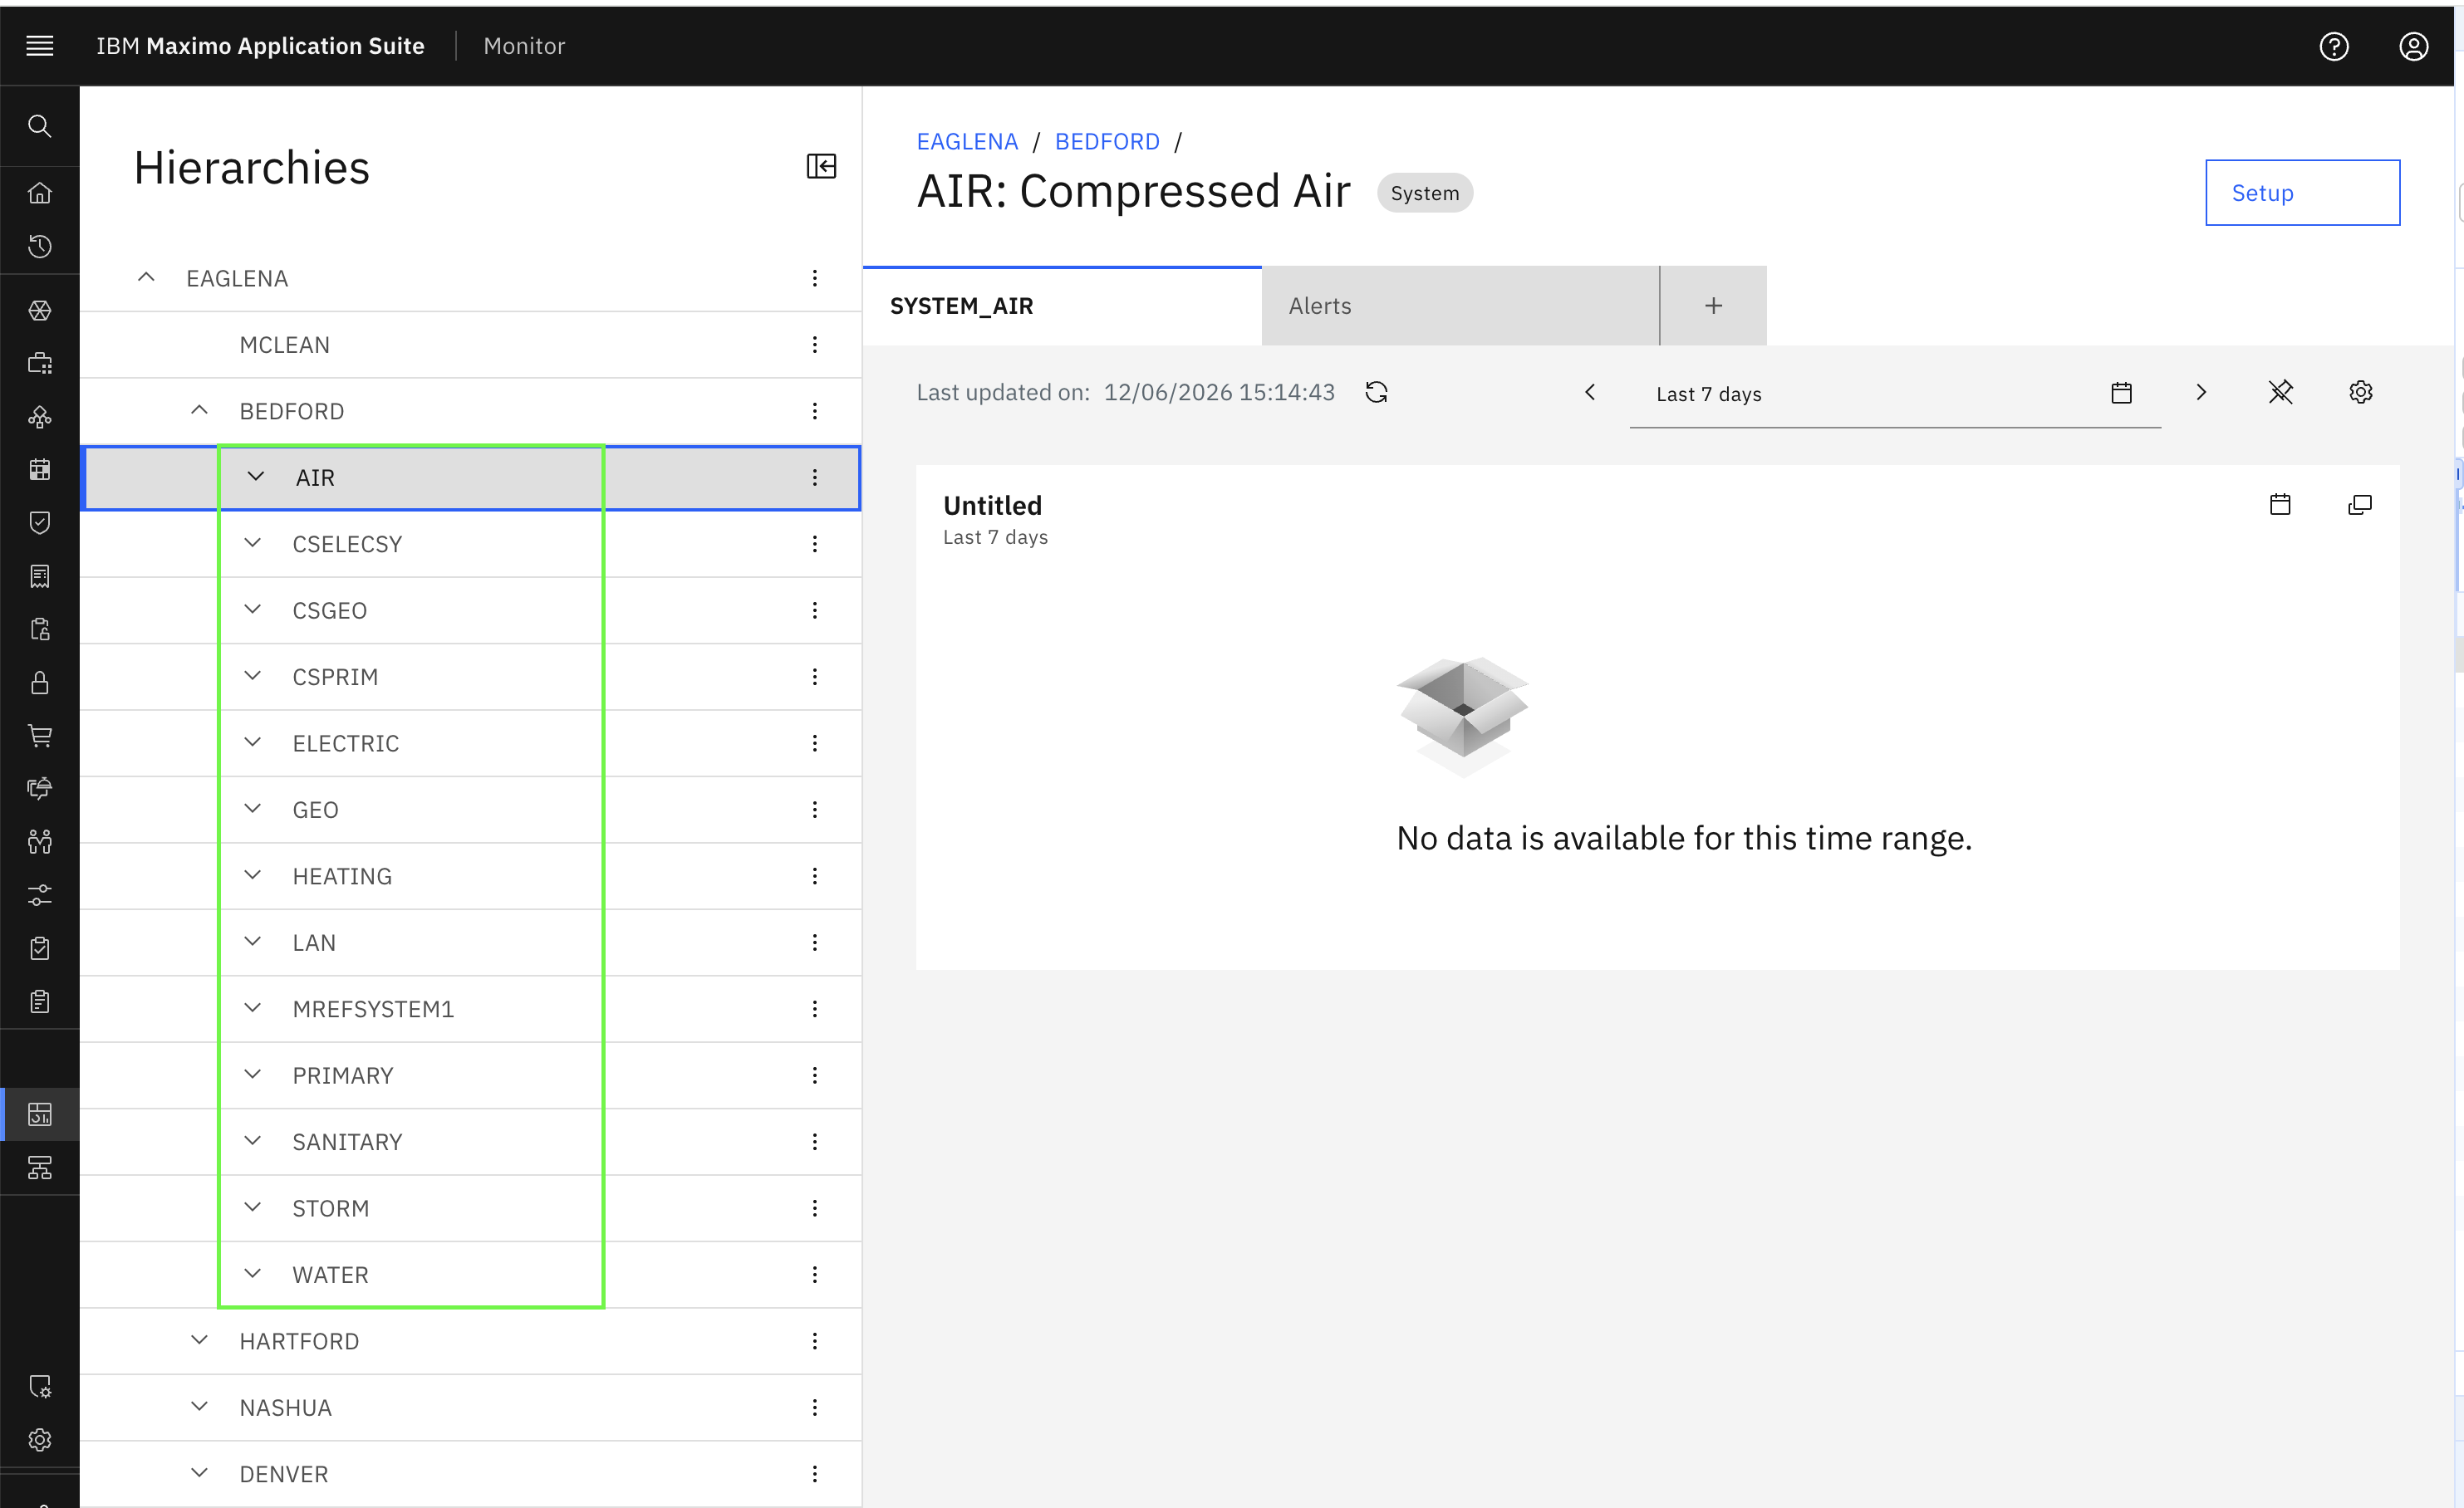Click the Setup button
The width and height of the screenshot is (2464, 1508).
(2302, 193)
